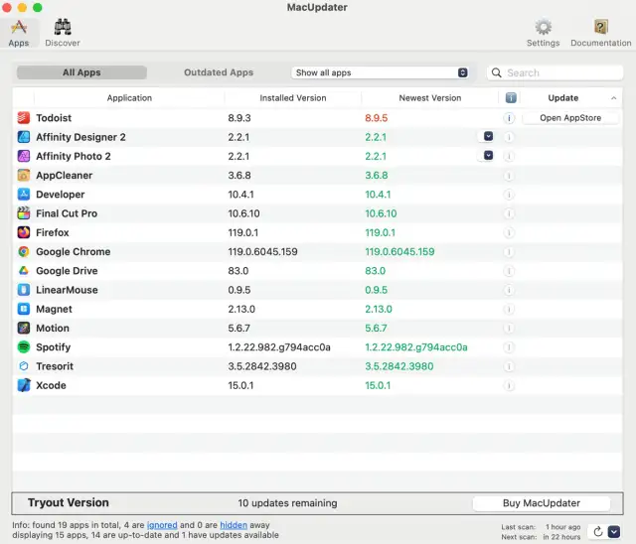Screen dimensions: 636x544
Task: Click the Xcode app icon in list
Action: tap(24, 385)
